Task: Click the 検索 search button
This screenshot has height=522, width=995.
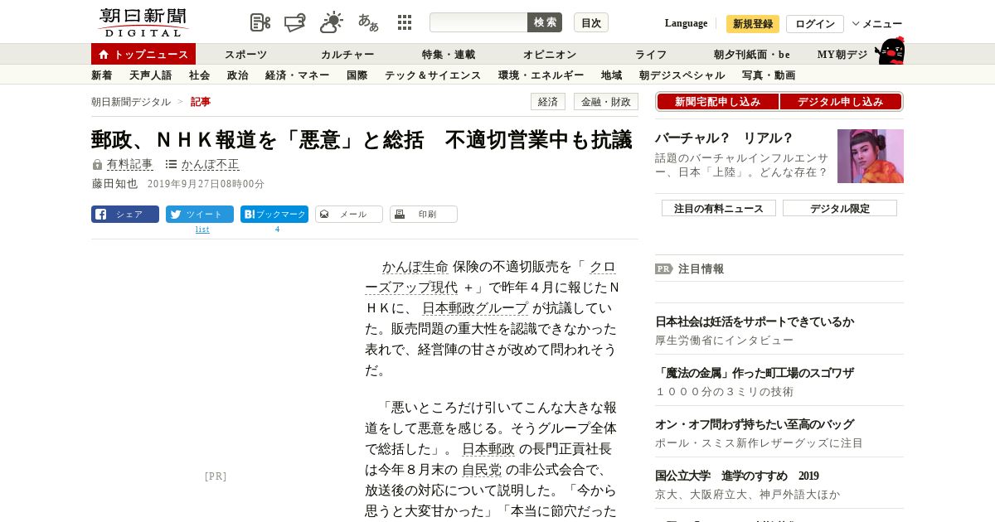Action: pos(545,22)
